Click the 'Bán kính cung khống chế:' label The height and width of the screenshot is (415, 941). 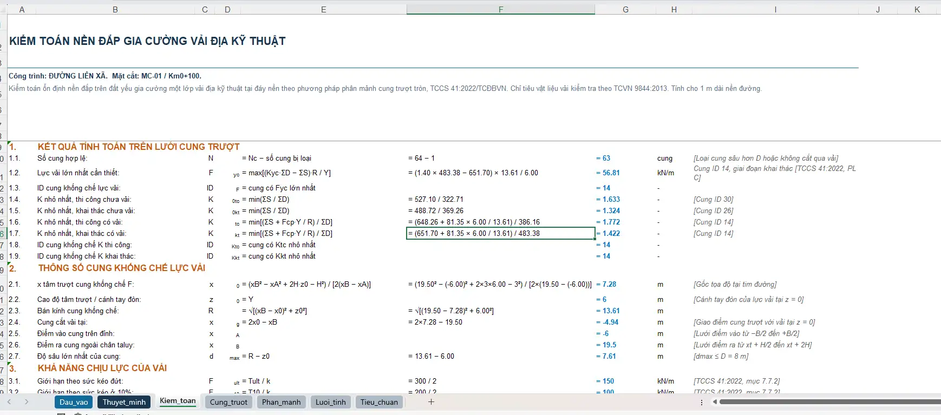78,311
